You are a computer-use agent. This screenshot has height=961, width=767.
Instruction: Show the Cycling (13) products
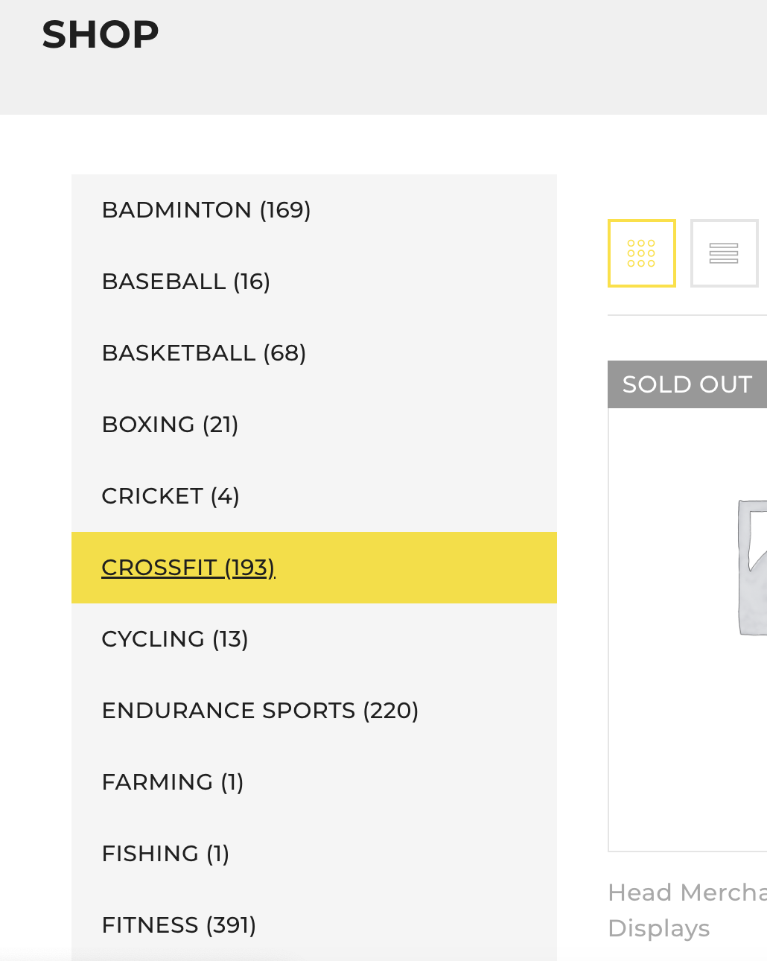point(175,639)
